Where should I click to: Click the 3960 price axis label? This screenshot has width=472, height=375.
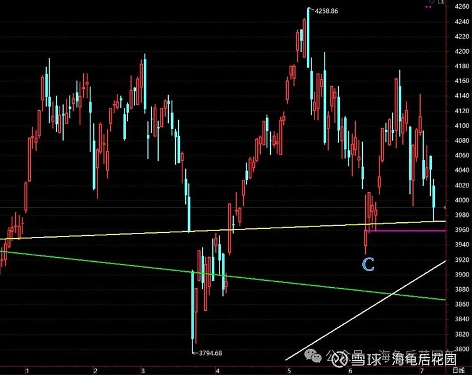pyautogui.click(x=462, y=230)
